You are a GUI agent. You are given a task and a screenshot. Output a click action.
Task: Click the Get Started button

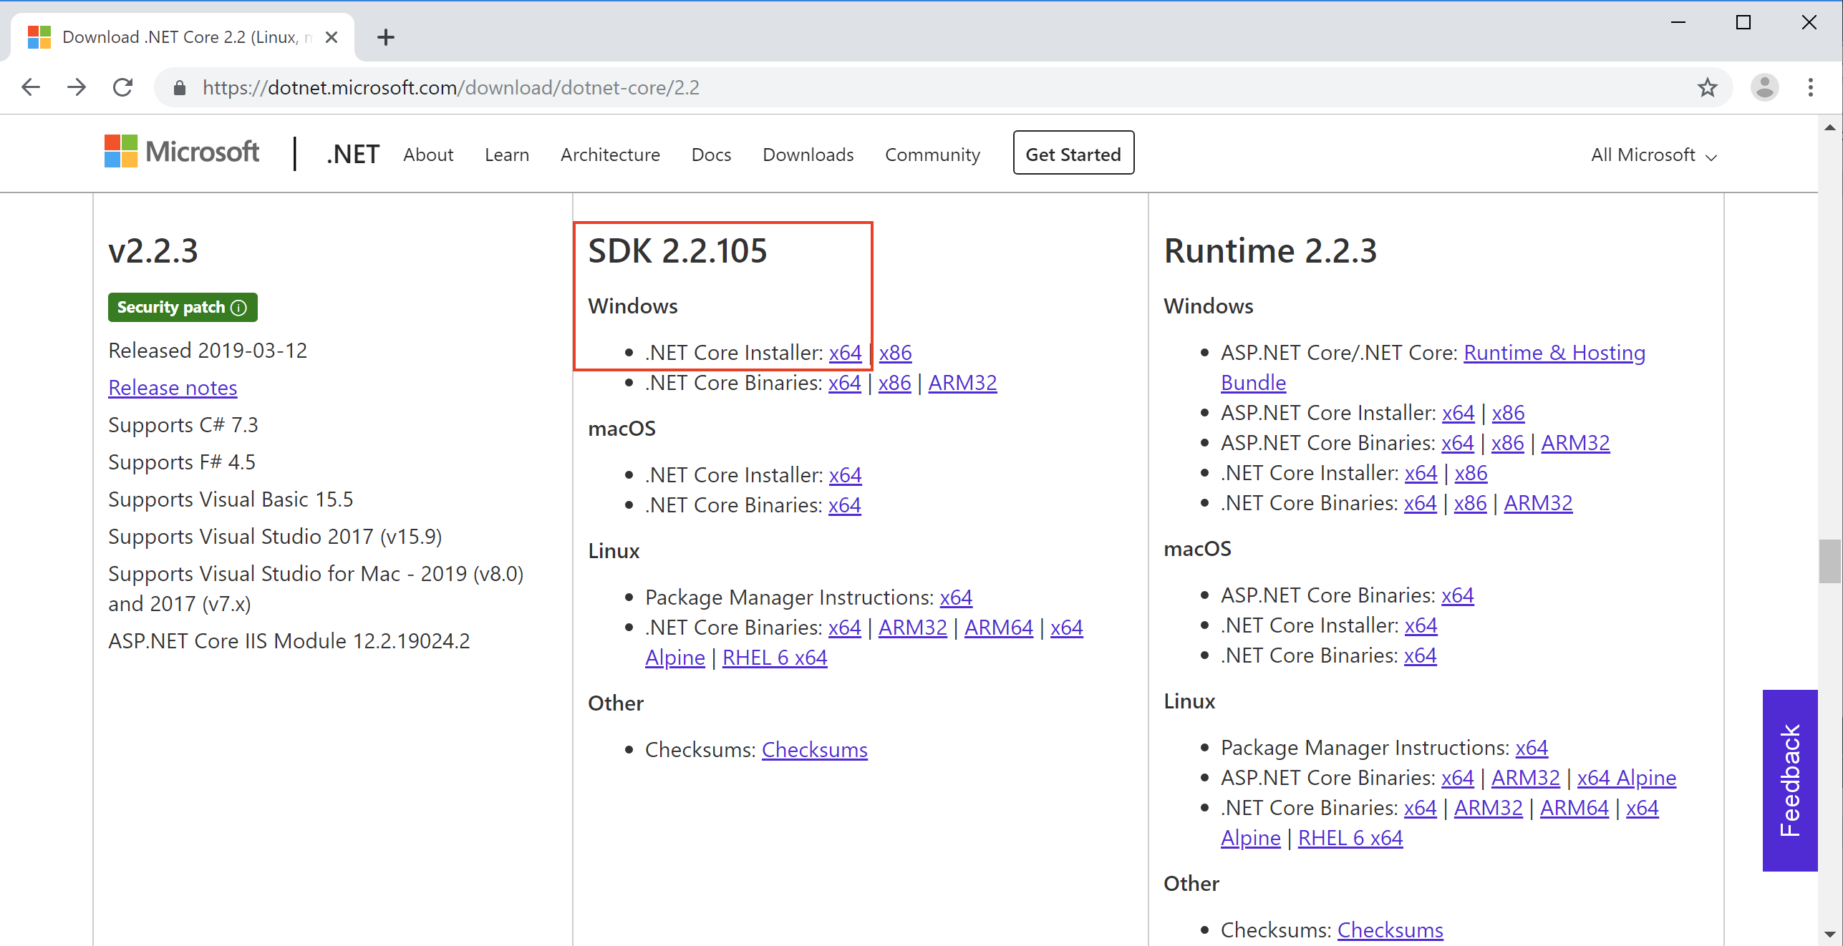click(1073, 155)
